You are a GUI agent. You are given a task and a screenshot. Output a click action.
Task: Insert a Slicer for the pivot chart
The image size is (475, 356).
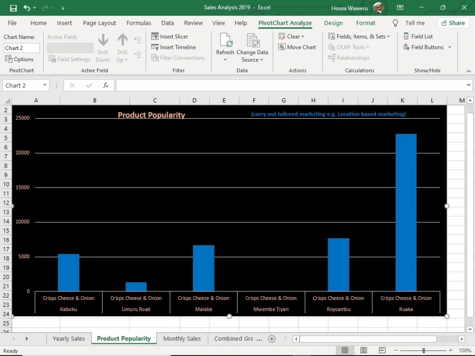pyautogui.click(x=170, y=37)
